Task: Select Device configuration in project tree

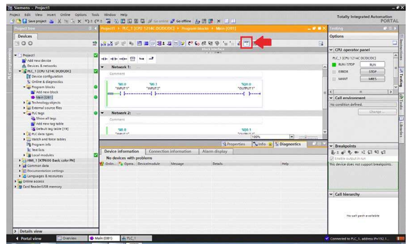Action: coord(44,76)
